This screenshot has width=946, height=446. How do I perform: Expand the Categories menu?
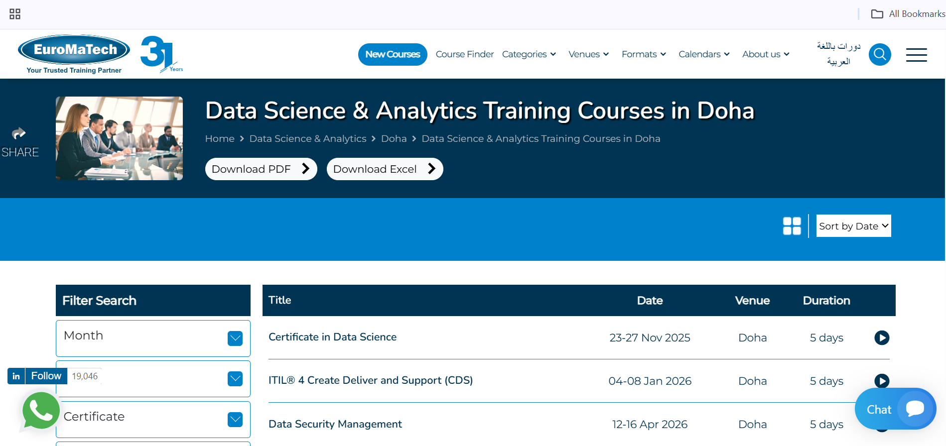pyautogui.click(x=529, y=54)
